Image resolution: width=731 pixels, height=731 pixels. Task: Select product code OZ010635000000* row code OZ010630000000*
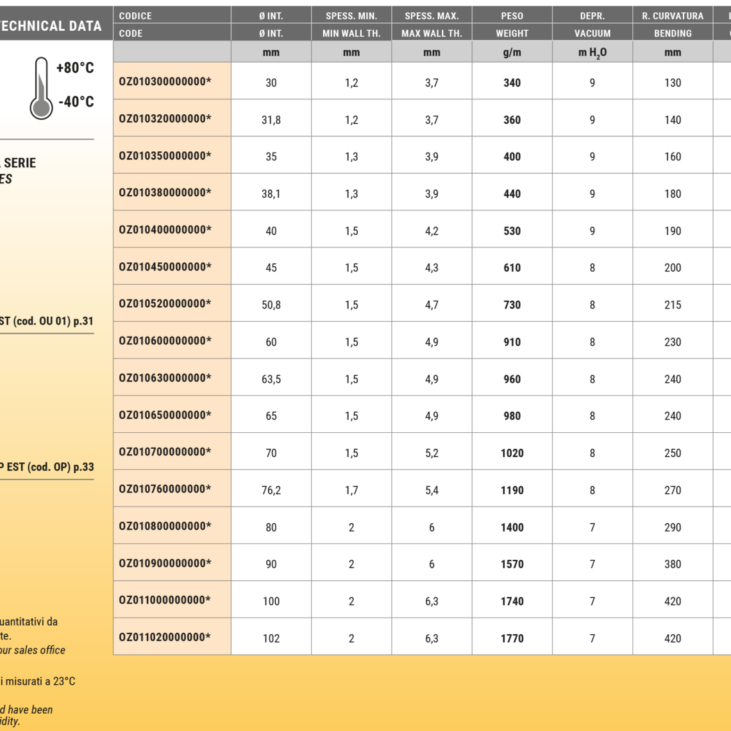pos(165,378)
